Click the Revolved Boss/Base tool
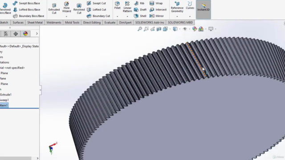Screen dimensions: 285x160 pos(5,8)
